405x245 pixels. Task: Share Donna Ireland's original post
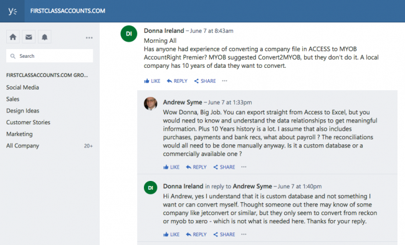click(205, 81)
